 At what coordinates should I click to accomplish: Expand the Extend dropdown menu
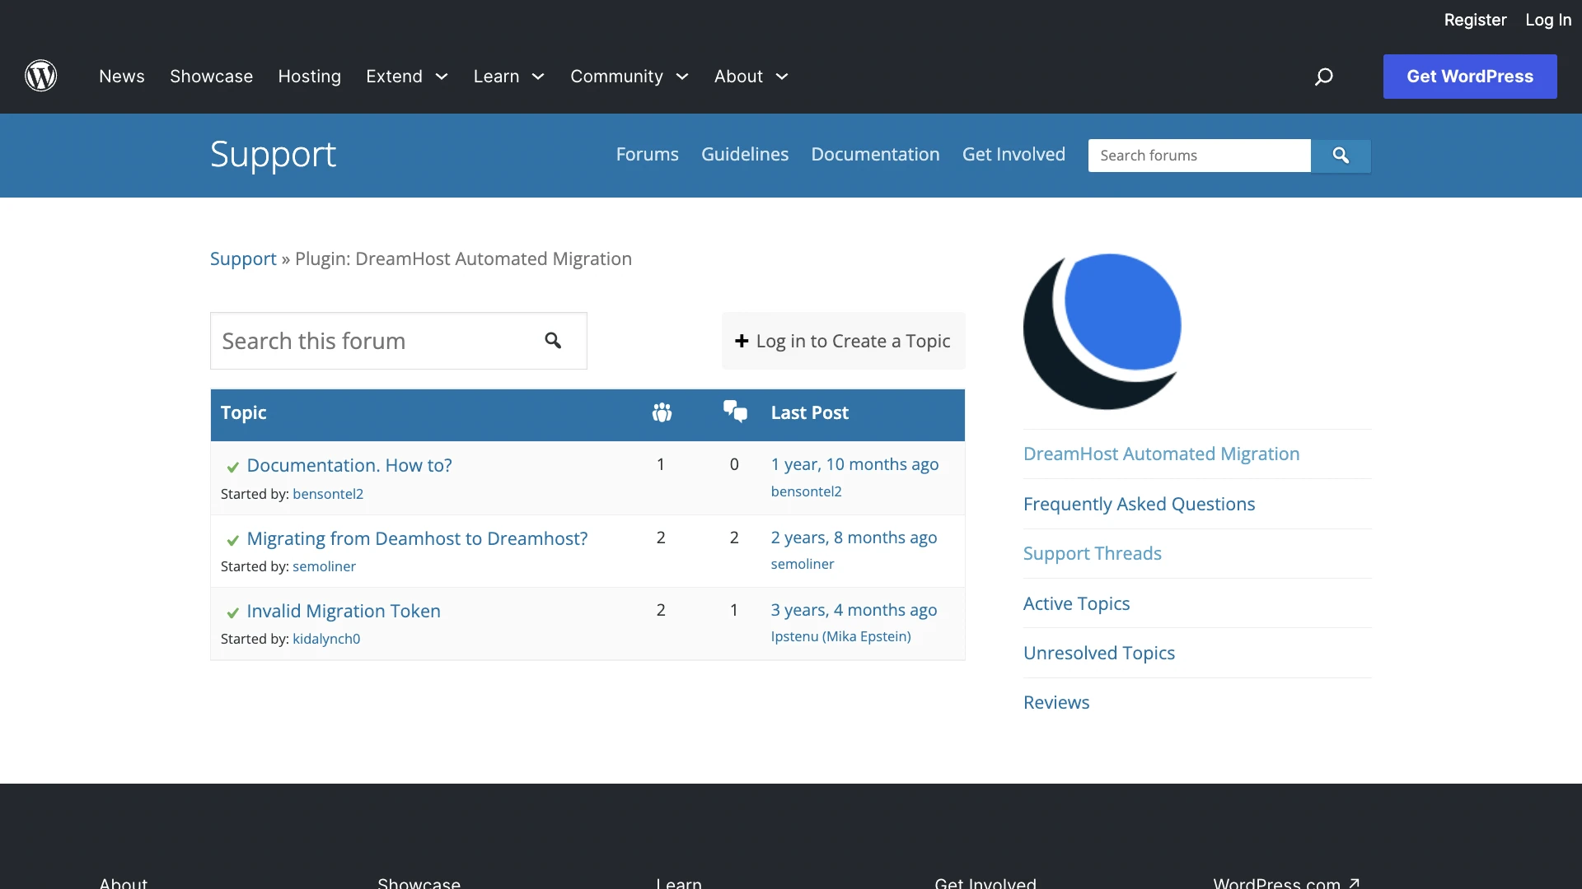[x=407, y=77]
